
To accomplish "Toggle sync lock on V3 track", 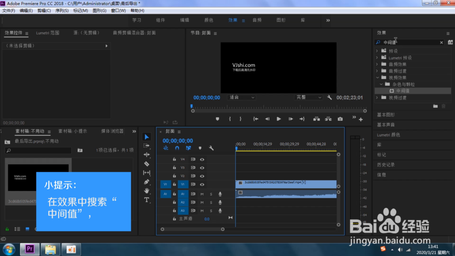I will (x=193, y=168).
